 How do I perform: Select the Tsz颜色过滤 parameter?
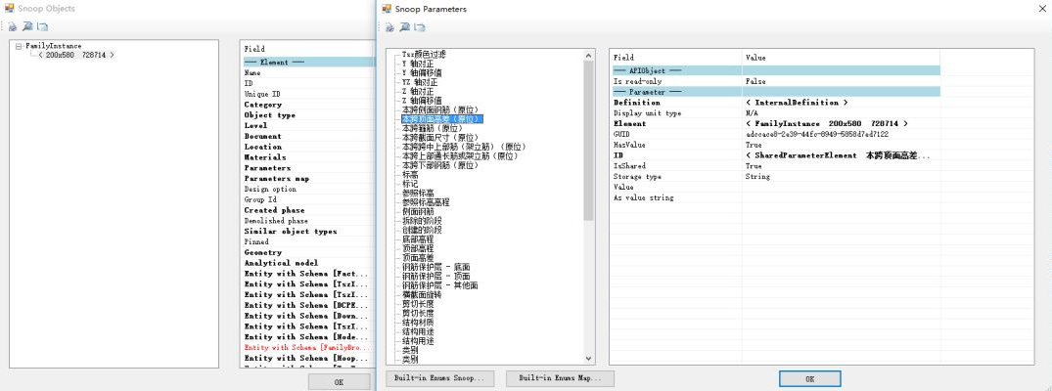(424, 55)
